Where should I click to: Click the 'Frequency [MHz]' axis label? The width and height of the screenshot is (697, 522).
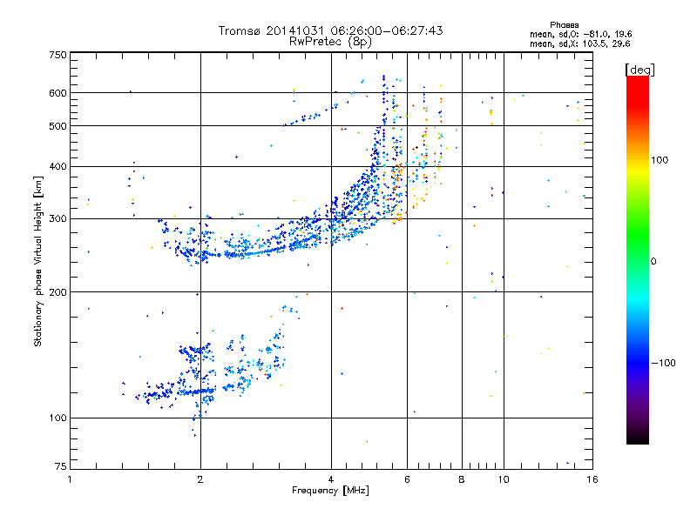pyautogui.click(x=330, y=490)
